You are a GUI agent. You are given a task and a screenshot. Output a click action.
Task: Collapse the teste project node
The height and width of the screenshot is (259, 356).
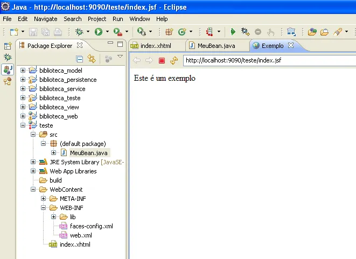click(23, 125)
